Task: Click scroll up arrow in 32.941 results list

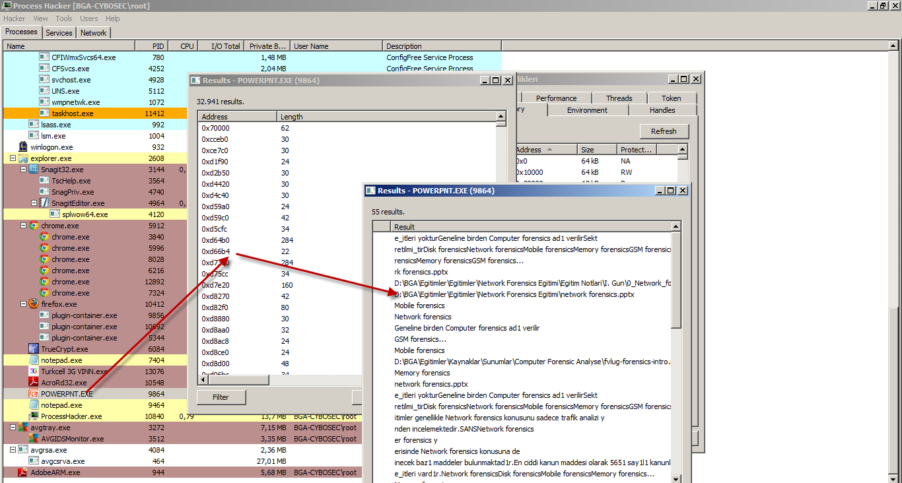Action: click(502, 116)
